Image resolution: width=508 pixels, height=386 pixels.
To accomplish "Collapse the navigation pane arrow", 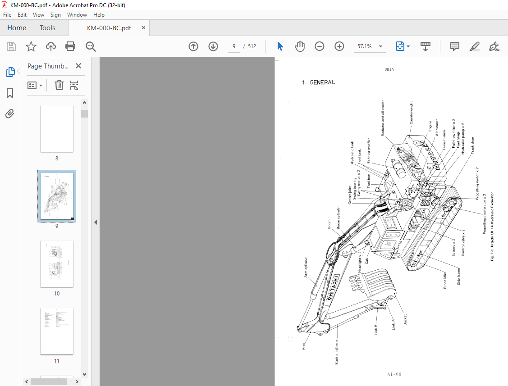I will click(96, 222).
